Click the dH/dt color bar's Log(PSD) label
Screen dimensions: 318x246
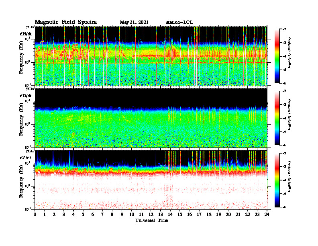tap(289, 53)
